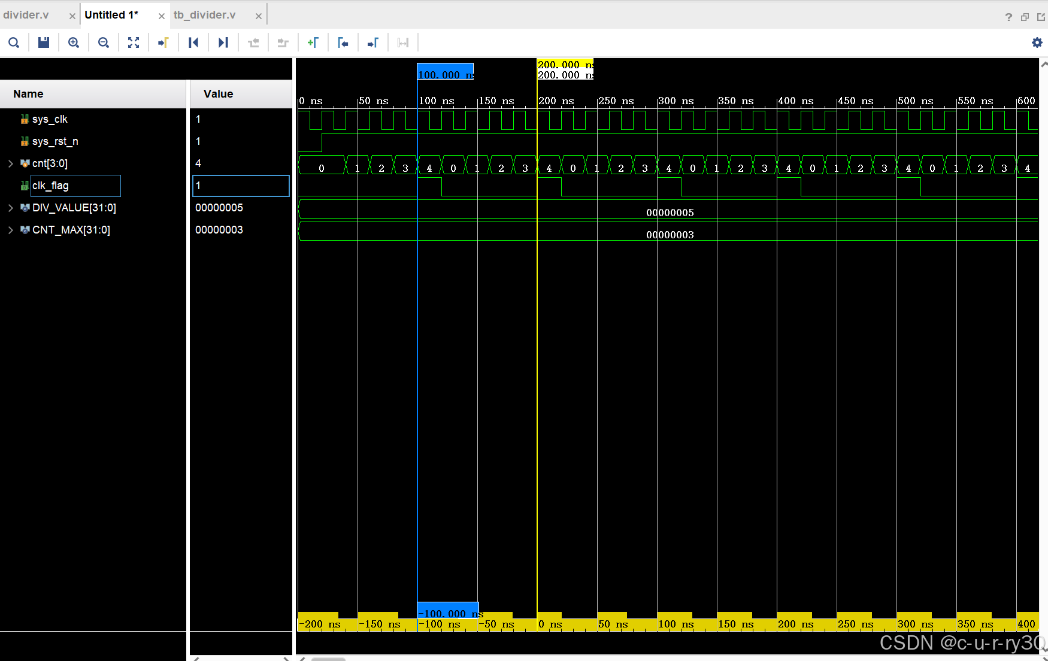Expand the CNT_MAX[31:0] signal
This screenshot has height=661, width=1048.
[x=10, y=230]
